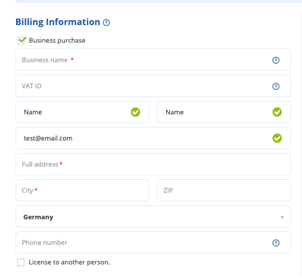
Task: Click the green checkmark in left Name field
Action: (x=135, y=112)
